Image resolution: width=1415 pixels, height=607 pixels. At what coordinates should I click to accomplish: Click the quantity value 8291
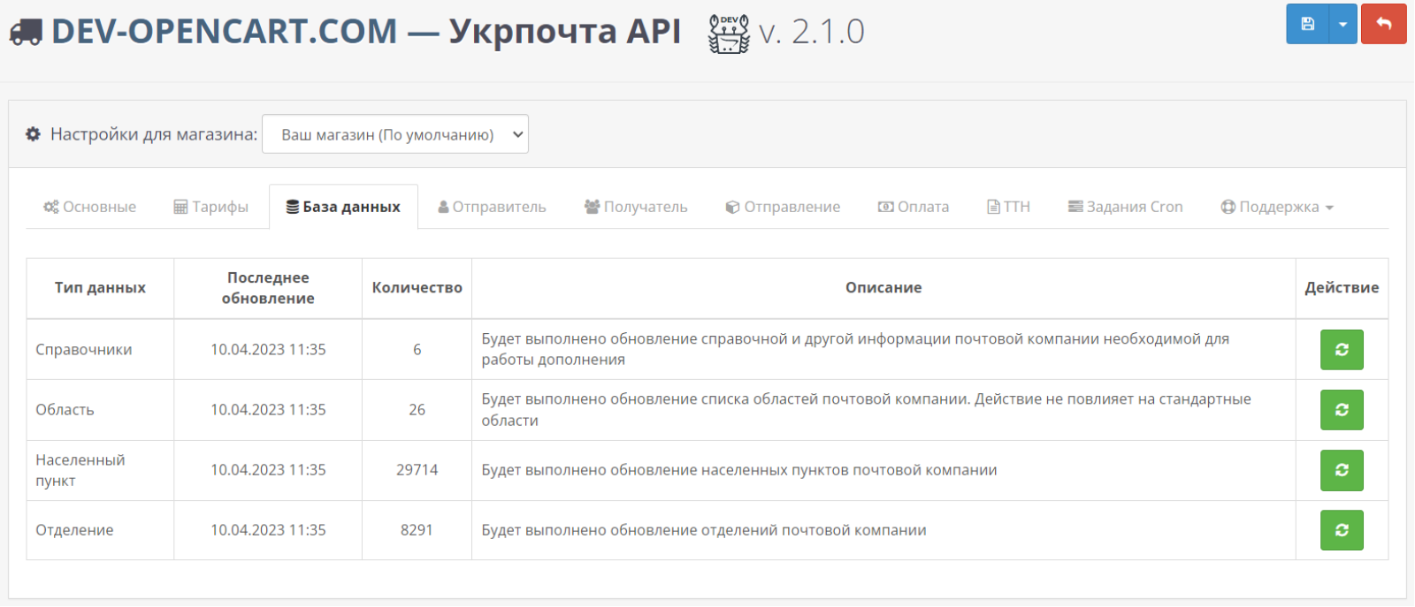tap(417, 530)
